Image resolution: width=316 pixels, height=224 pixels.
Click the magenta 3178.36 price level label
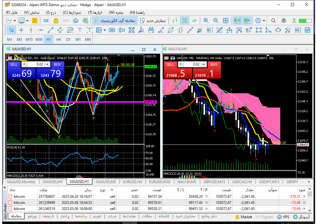tap(151, 102)
